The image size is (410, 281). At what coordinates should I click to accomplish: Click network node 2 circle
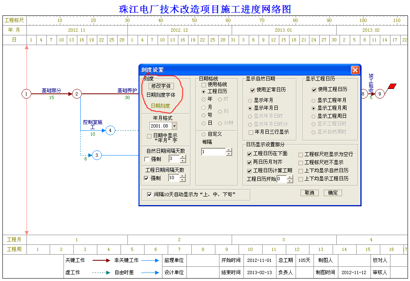coord(77,94)
